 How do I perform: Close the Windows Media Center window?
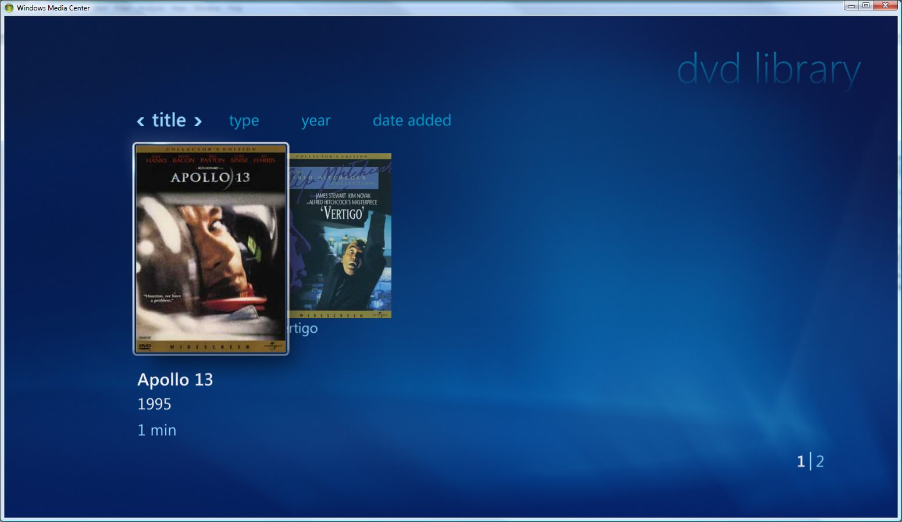tap(886, 6)
